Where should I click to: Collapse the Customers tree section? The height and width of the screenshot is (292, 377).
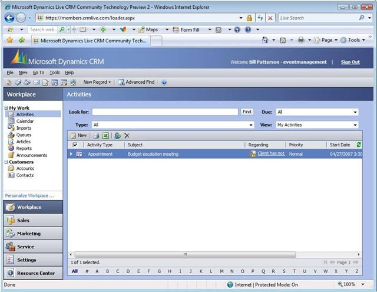pyautogui.click(x=6, y=162)
